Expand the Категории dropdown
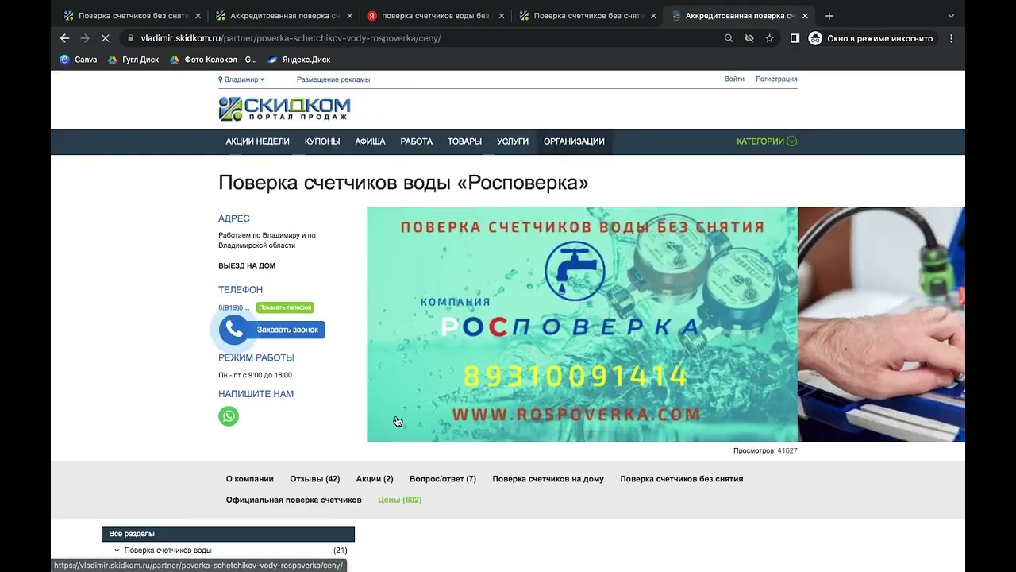Screen dimensions: 1016x572 click(766, 141)
